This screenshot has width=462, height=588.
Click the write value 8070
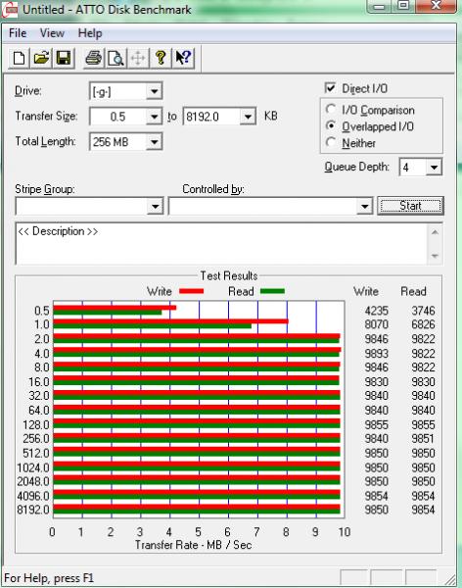pos(376,324)
